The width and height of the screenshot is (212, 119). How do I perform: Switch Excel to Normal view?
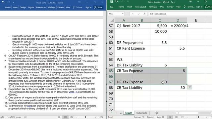pyautogui.click(x=170, y=117)
